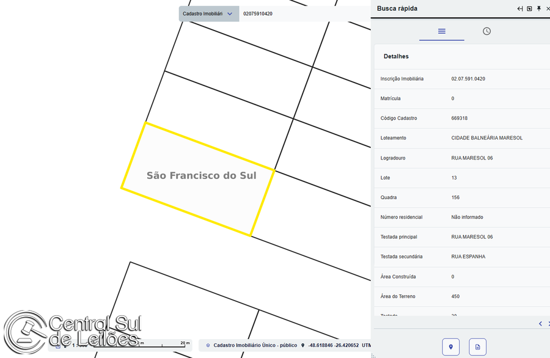Click the São Francisco do Sul map label
The height and width of the screenshot is (358, 550).
(x=201, y=176)
